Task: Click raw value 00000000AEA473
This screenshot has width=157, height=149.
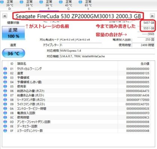Action: click(138, 91)
